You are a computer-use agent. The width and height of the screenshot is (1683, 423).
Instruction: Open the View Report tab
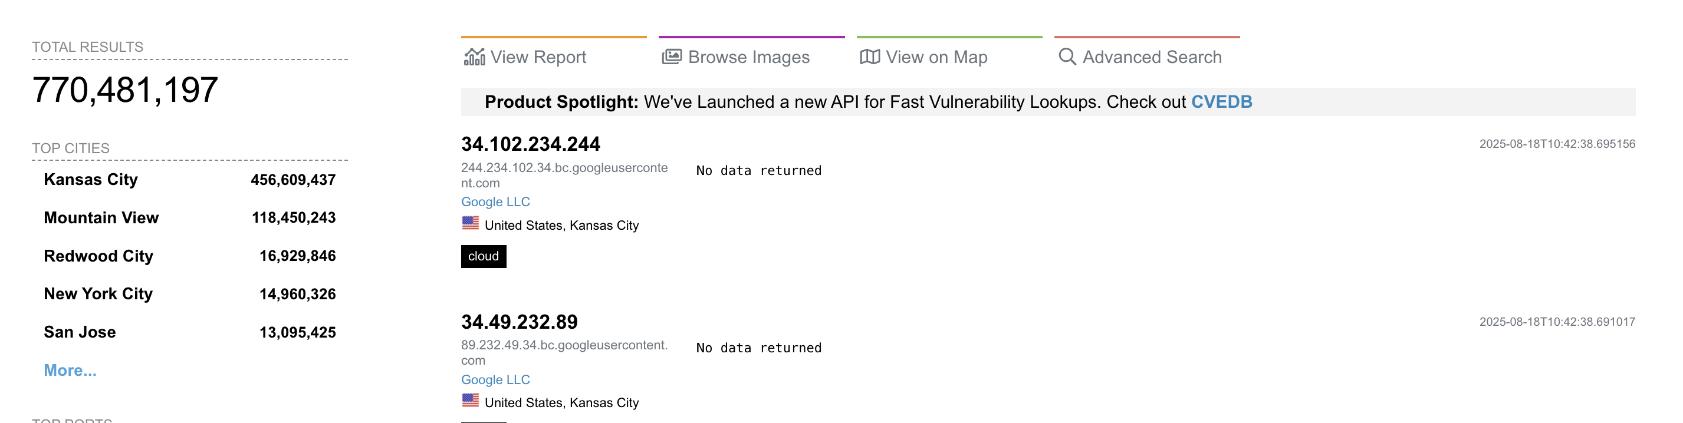pyautogui.click(x=538, y=58)
